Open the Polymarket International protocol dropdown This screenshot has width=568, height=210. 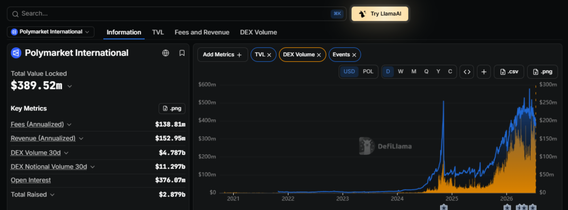51,32
